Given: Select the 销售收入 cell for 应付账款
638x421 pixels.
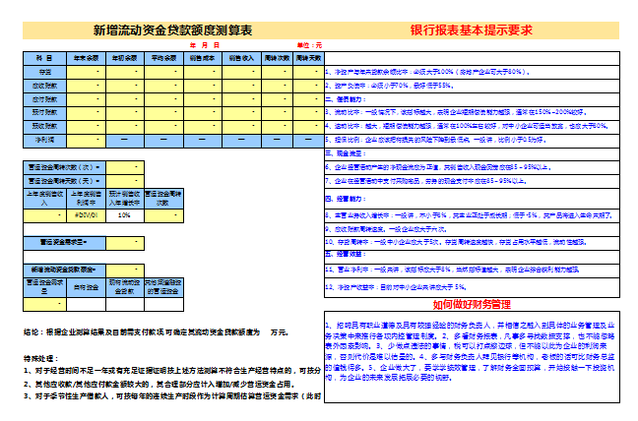Looking at the screenshot, I should [x=241, y=99].
